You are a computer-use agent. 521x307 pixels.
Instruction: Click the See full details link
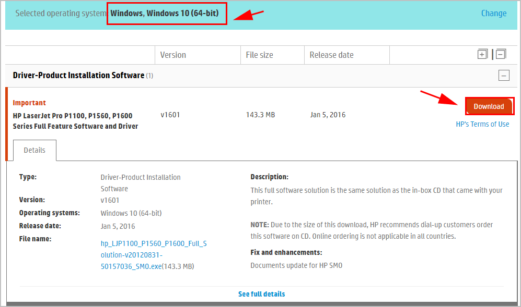pyautogui.click(x=261, y=293)
